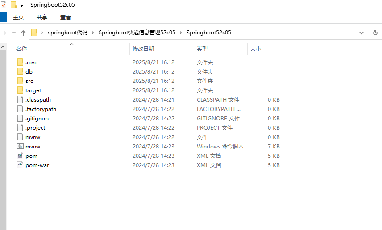Image resolution: width=382 pixels, height=230 pixels.
Task: Click the 7 KB size cell
Action: tap(274, 147)
